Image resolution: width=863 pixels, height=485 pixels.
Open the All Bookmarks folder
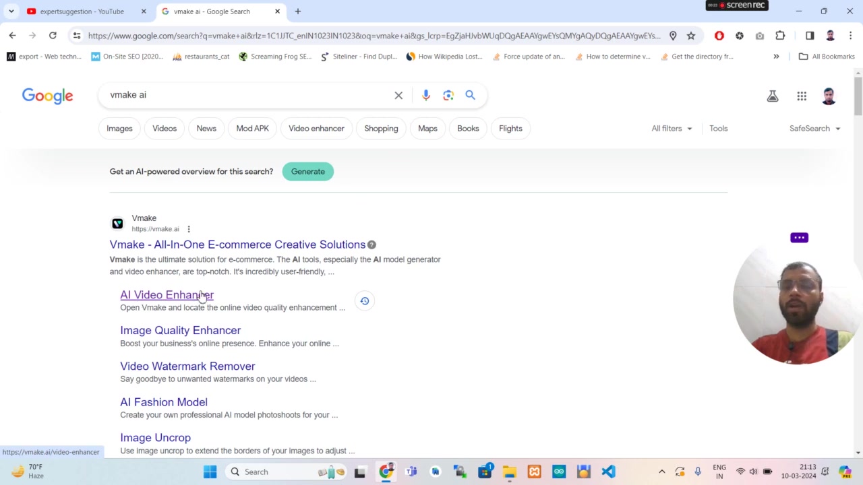pos(827,57)
